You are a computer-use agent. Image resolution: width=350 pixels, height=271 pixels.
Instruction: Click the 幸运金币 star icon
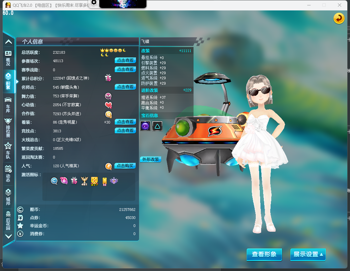20,226
